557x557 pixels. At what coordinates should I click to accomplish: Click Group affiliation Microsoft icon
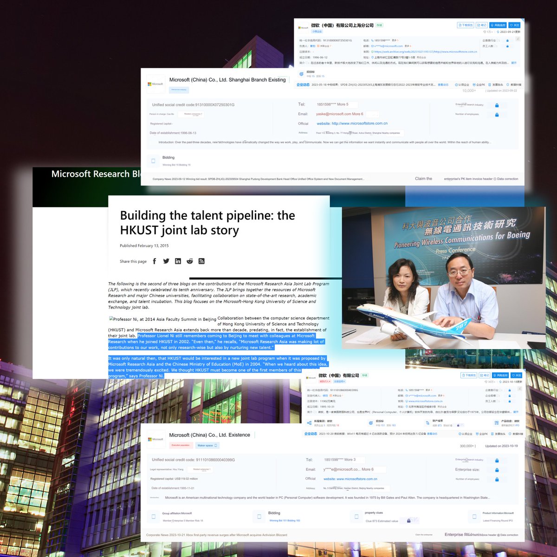coord(153,516)
